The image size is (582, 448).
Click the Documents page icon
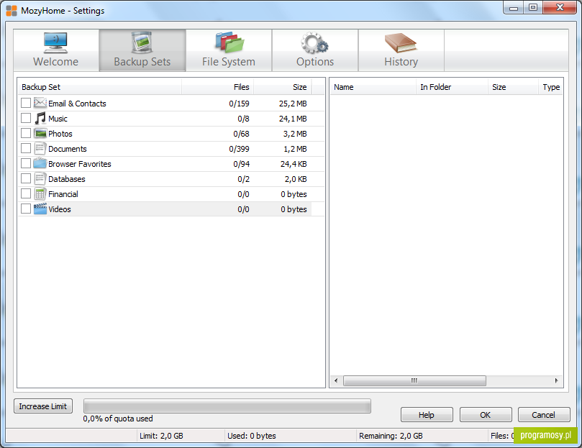(40, 148)
